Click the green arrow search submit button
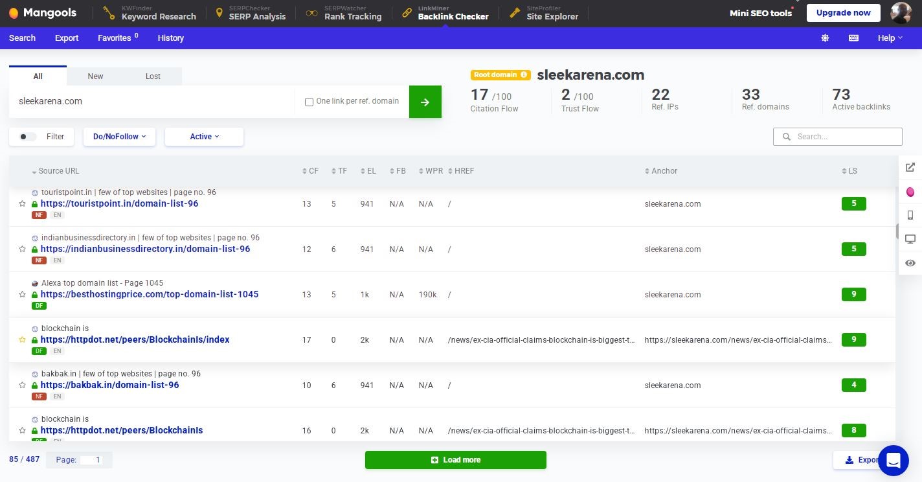 point(425,102)
